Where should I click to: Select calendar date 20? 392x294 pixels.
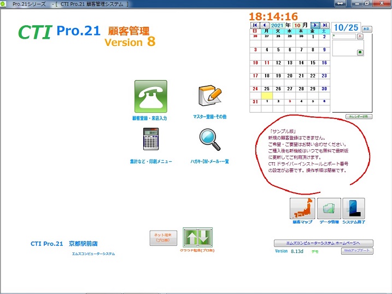click(x=290, y=76)
